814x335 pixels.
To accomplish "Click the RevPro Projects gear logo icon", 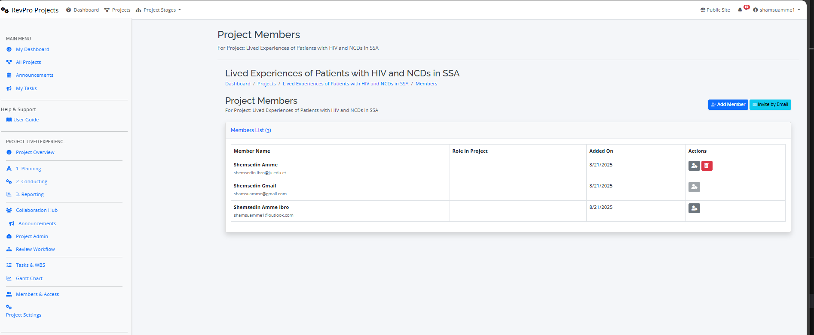I will pos(5,10).
